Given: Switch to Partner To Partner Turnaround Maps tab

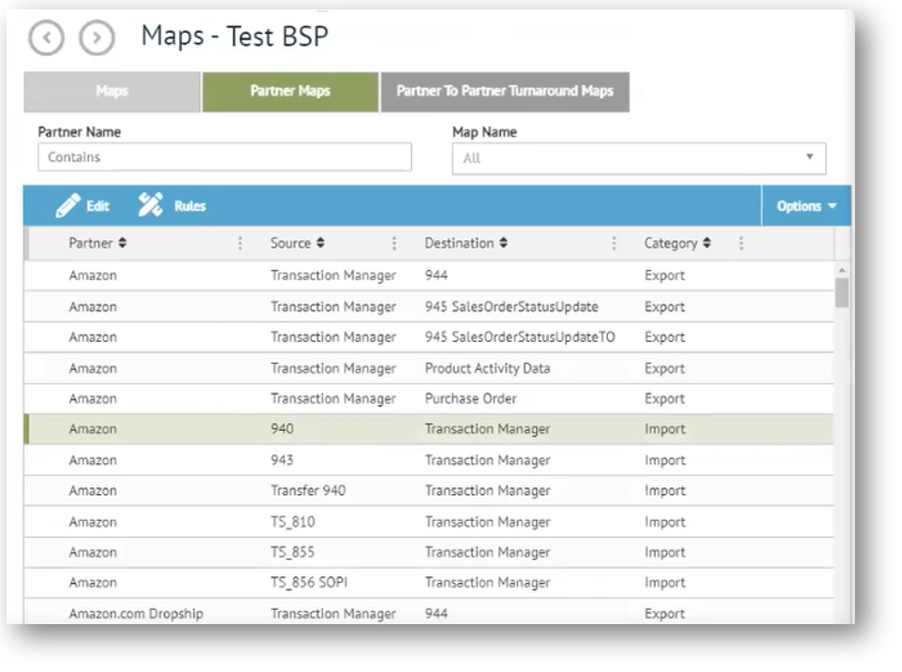Looking at the screenshot, I should 504,92.
